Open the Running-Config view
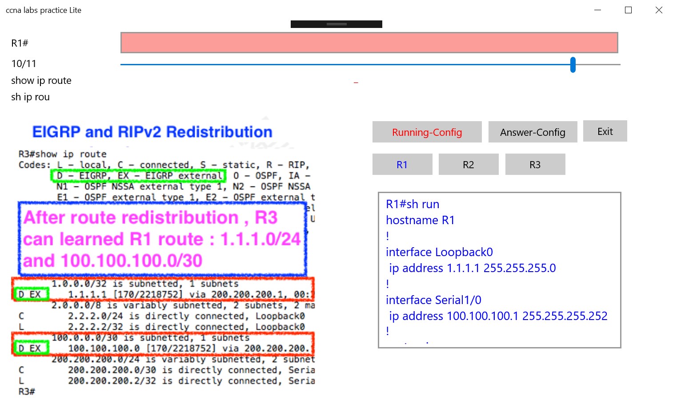The image size is (673, 419). click(427, 132)
